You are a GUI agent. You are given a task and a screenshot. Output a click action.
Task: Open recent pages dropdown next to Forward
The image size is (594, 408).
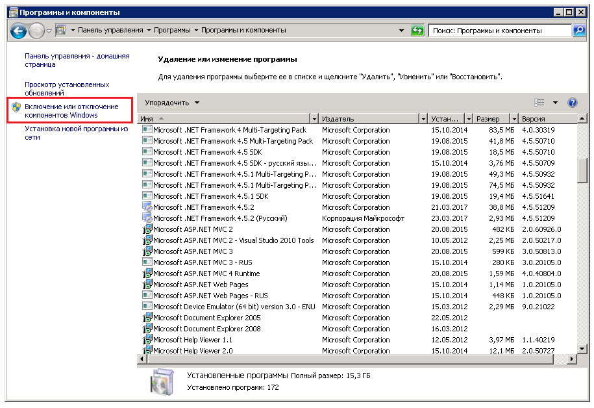49,31
